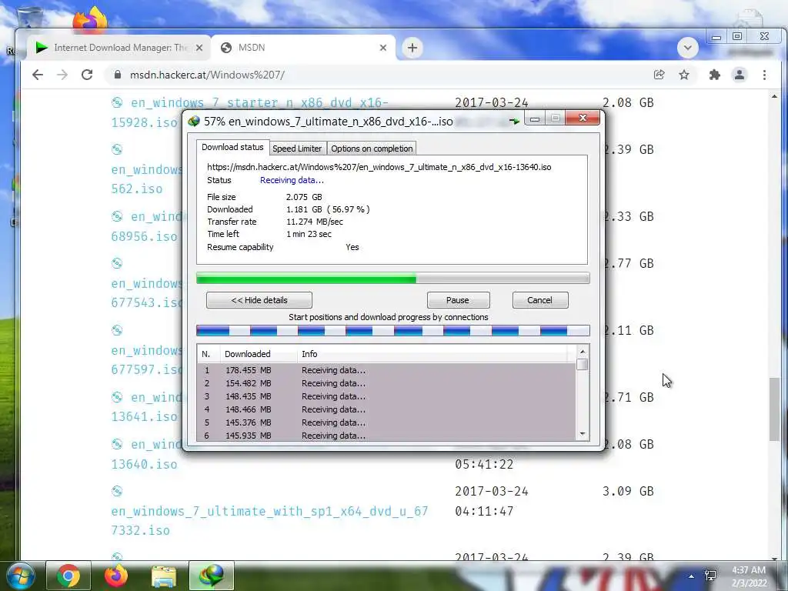Open Chrome from the taskbar
This screenshot has height=591, width=788.
(68, 576)
